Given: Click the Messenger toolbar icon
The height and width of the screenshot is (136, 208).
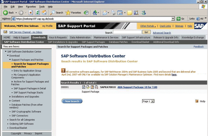Looking at the screenshot, I should click(144, 13).
